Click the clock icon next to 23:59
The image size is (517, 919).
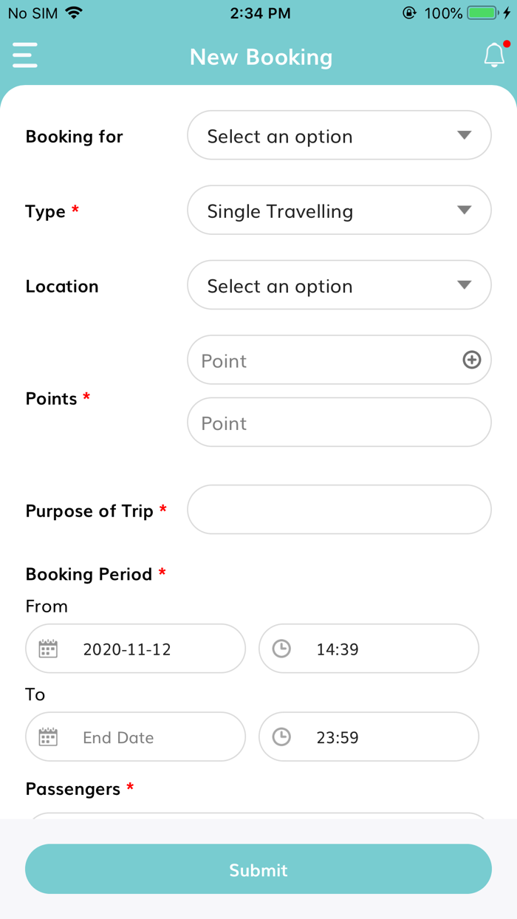coord(281,737)
